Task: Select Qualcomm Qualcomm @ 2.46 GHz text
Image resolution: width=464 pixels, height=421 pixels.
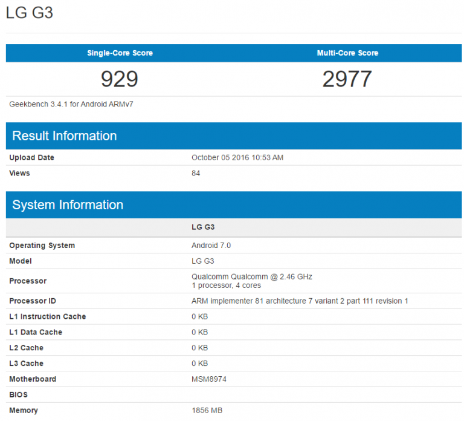Action: [252, 276]
